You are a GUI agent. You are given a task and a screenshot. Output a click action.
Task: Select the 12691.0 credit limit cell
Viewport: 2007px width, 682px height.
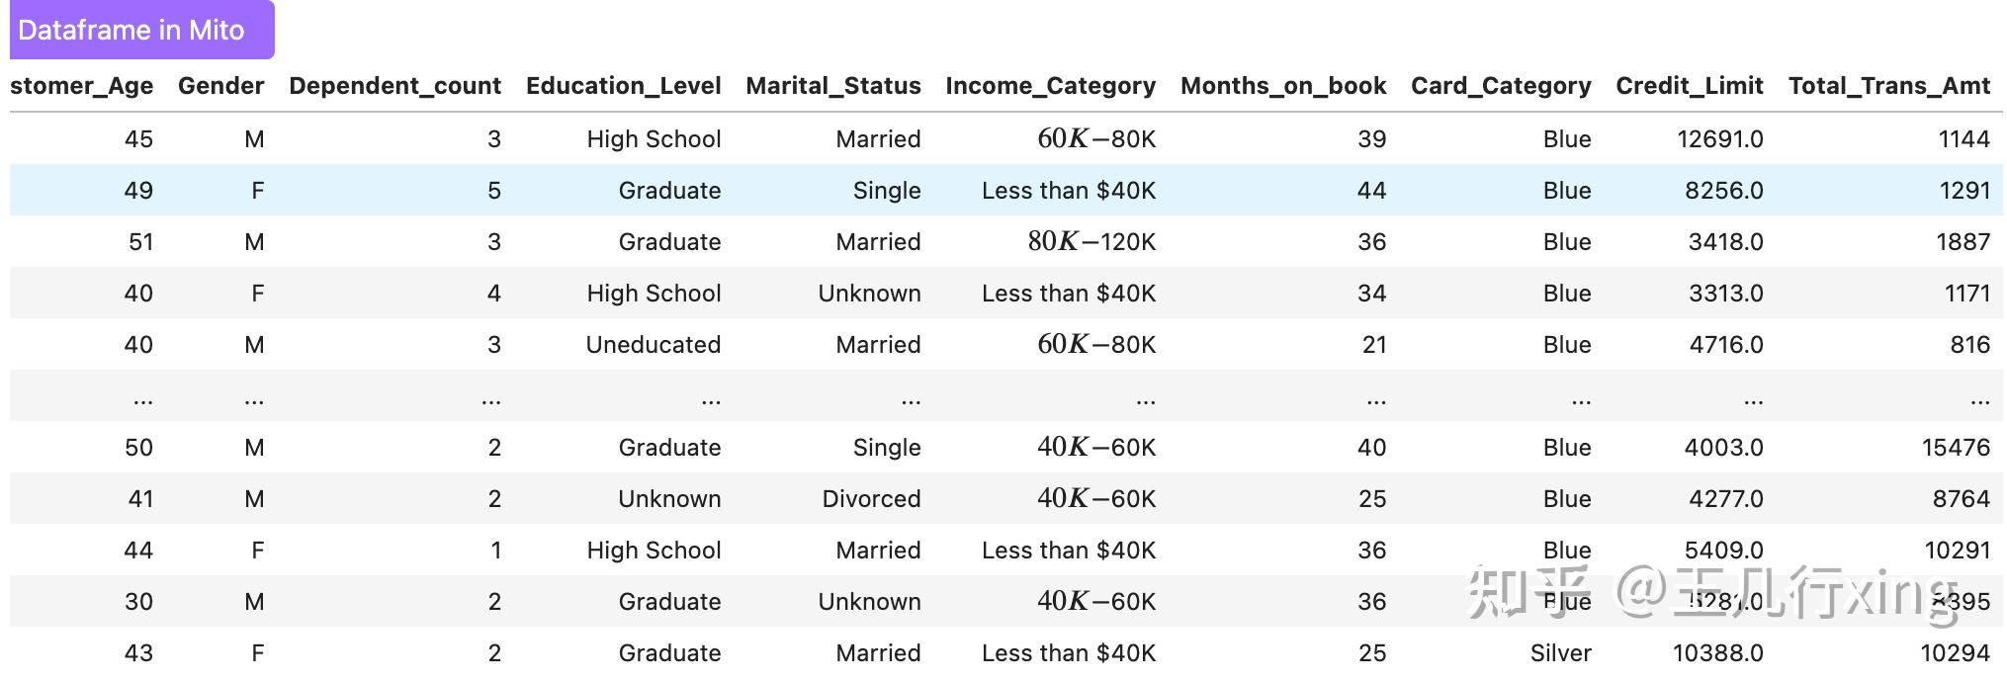(x=1719, y=139)
